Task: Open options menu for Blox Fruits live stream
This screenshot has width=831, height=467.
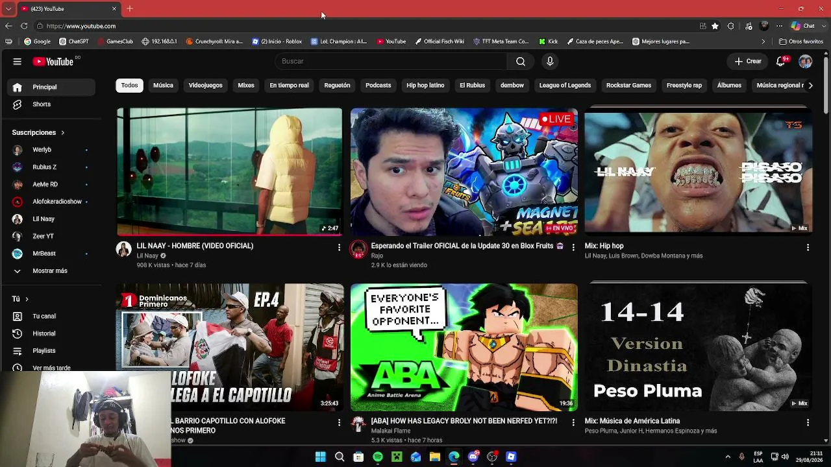Action: pos(573,247)
